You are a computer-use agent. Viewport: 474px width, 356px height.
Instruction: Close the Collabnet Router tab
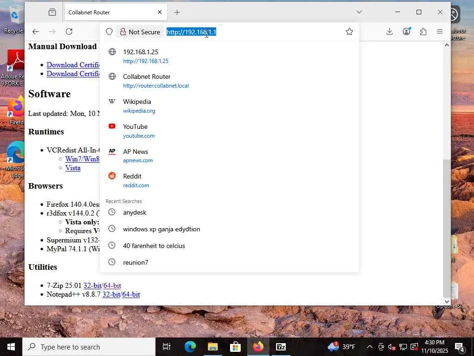click(x=160, y=12)
